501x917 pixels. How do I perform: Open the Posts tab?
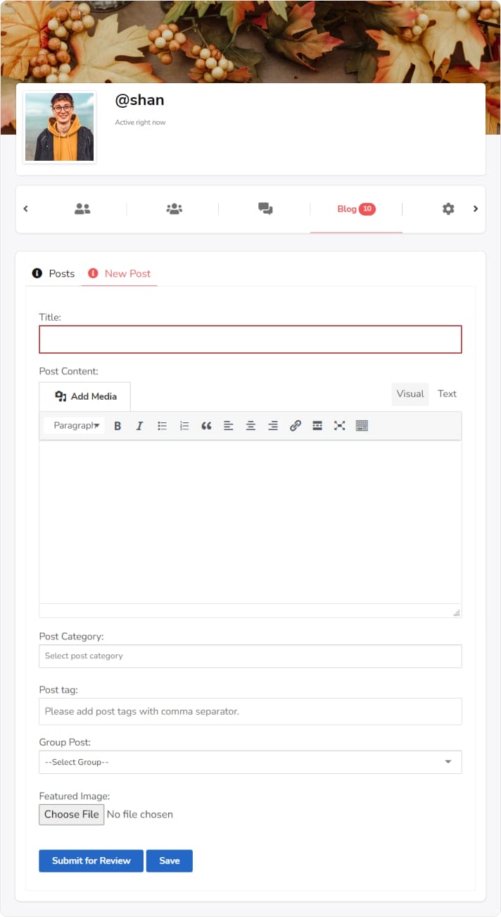coord(53,273)
